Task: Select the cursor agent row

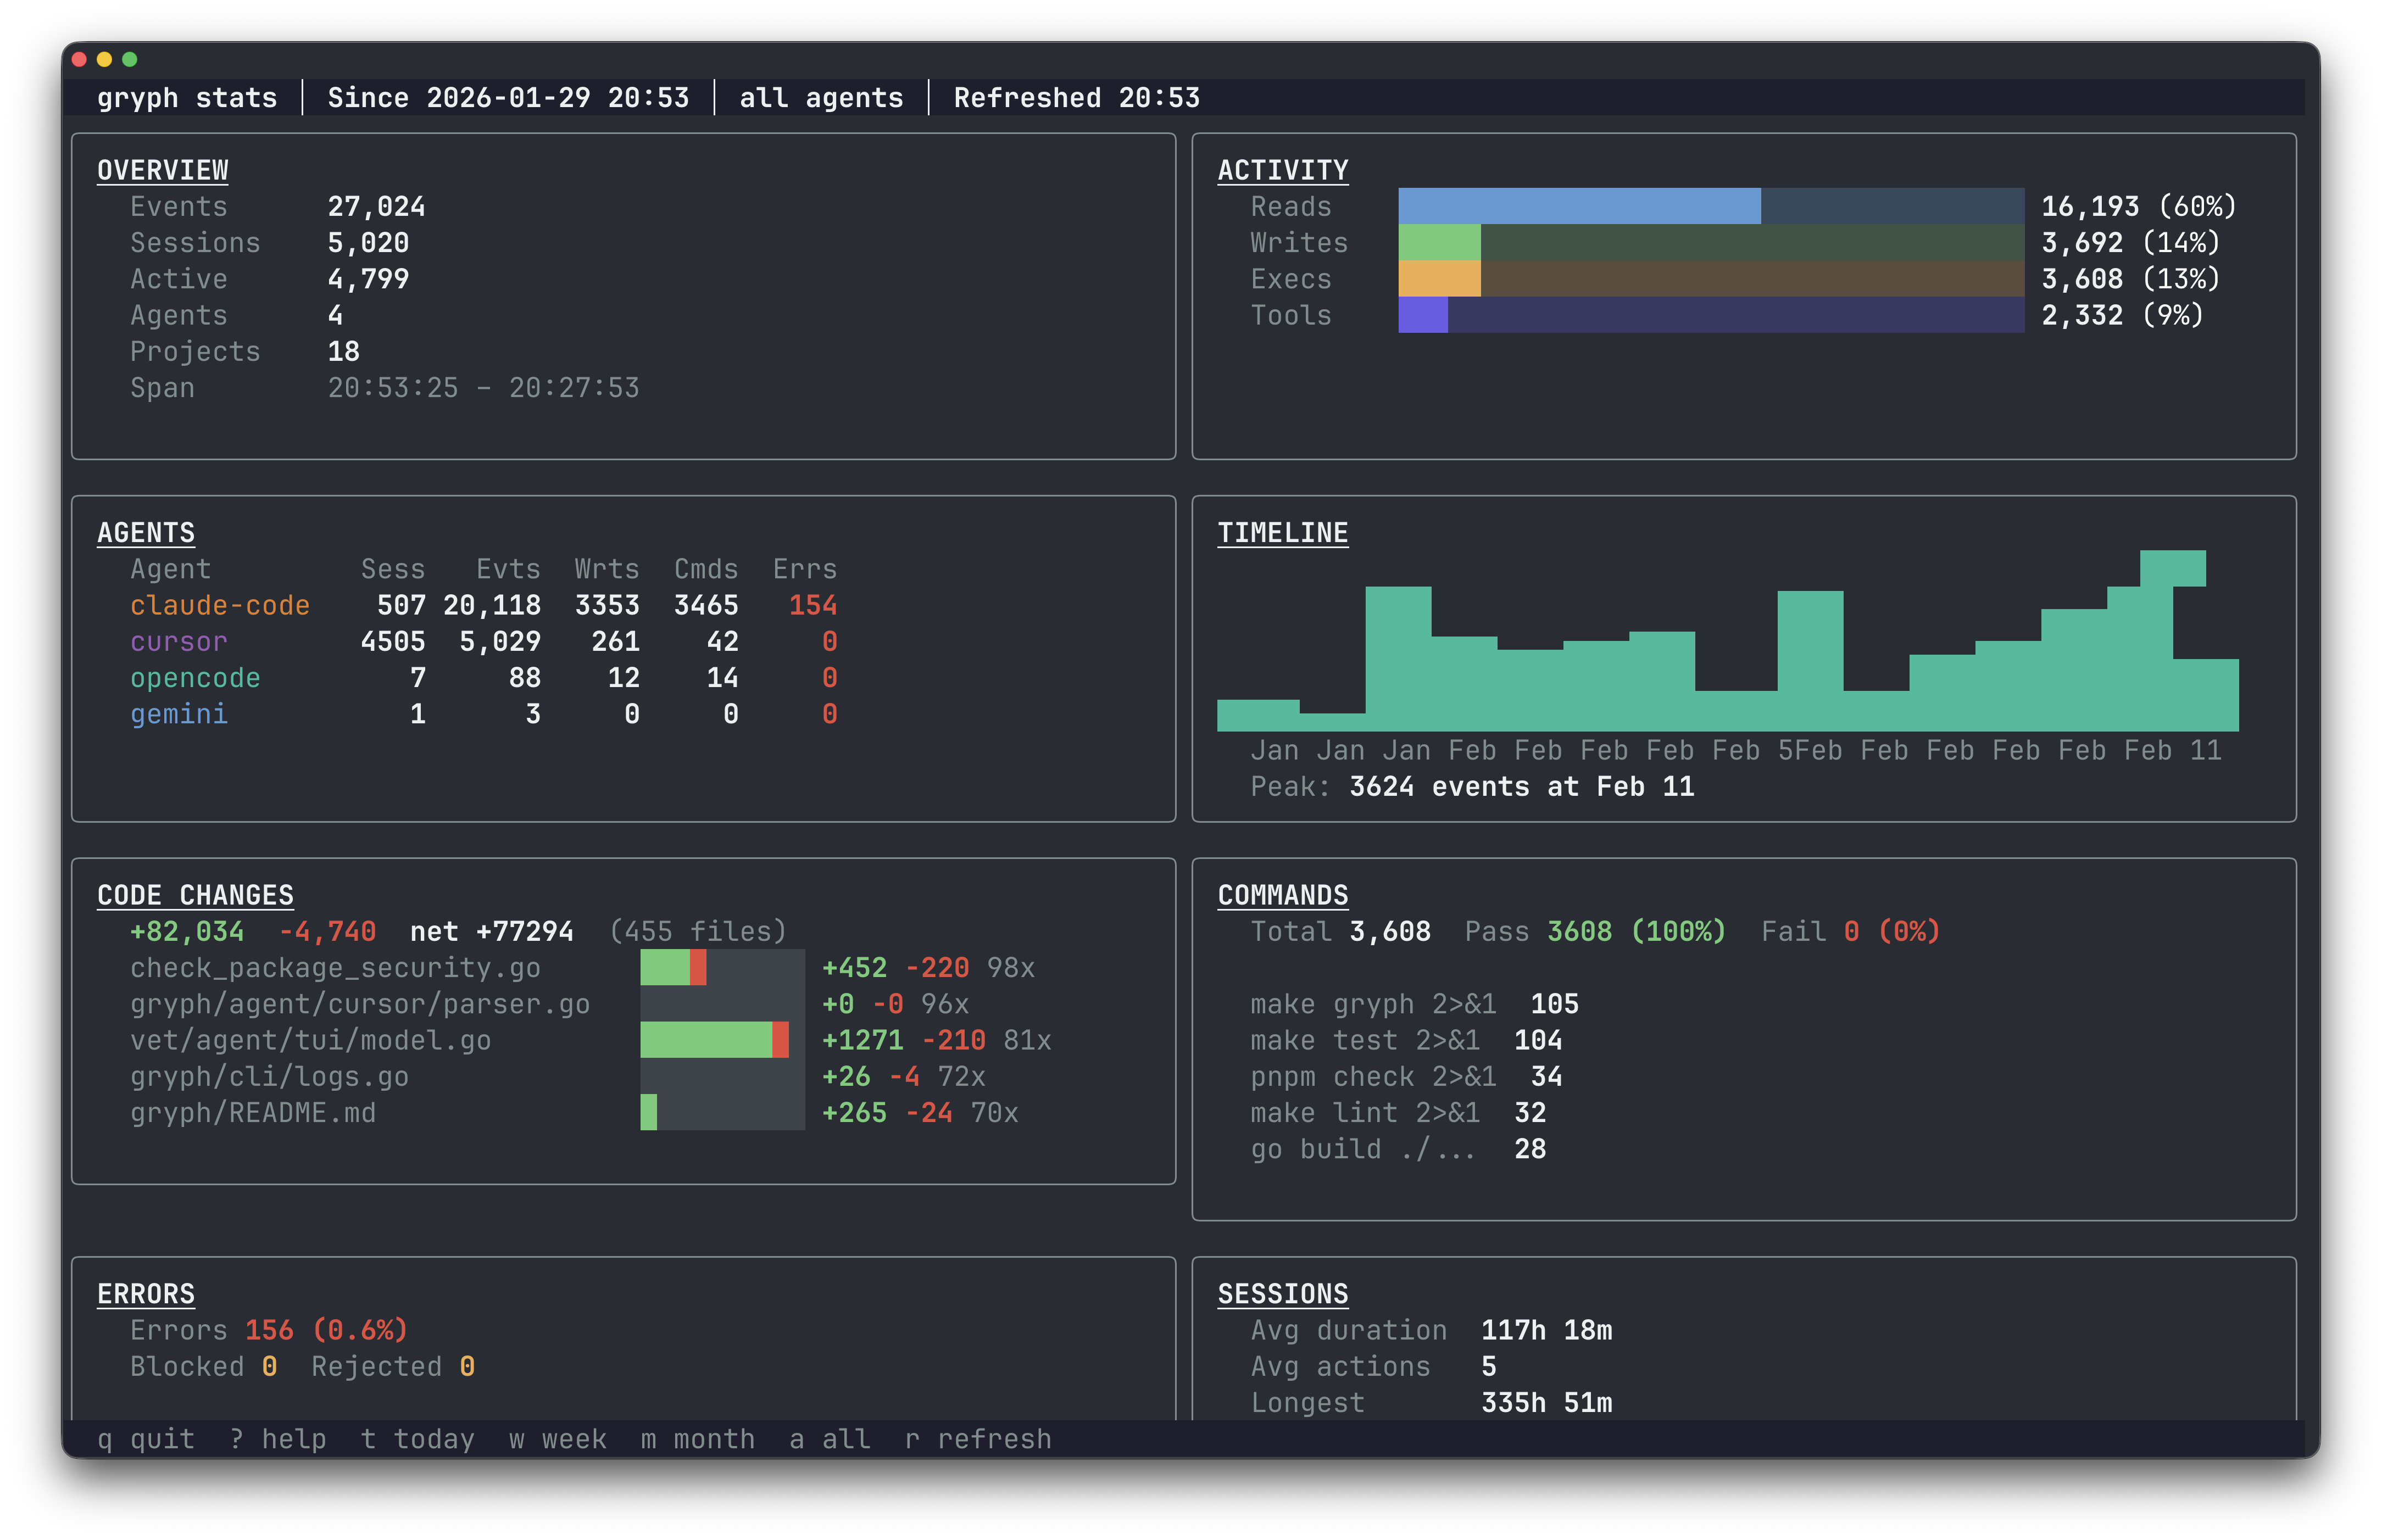Action: [x=178, y=641]
